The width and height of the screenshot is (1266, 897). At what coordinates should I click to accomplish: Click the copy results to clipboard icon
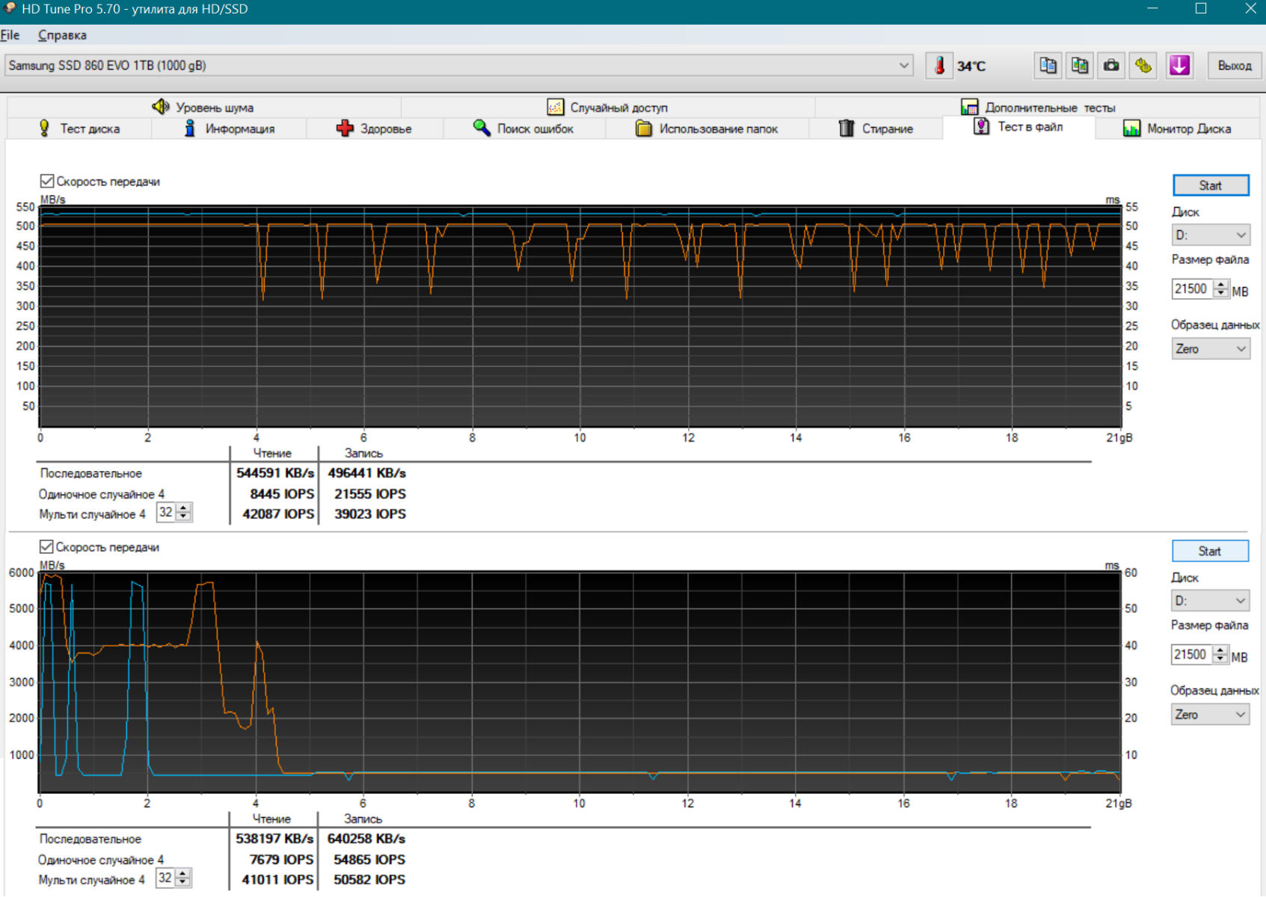(x=1048, y=66)
